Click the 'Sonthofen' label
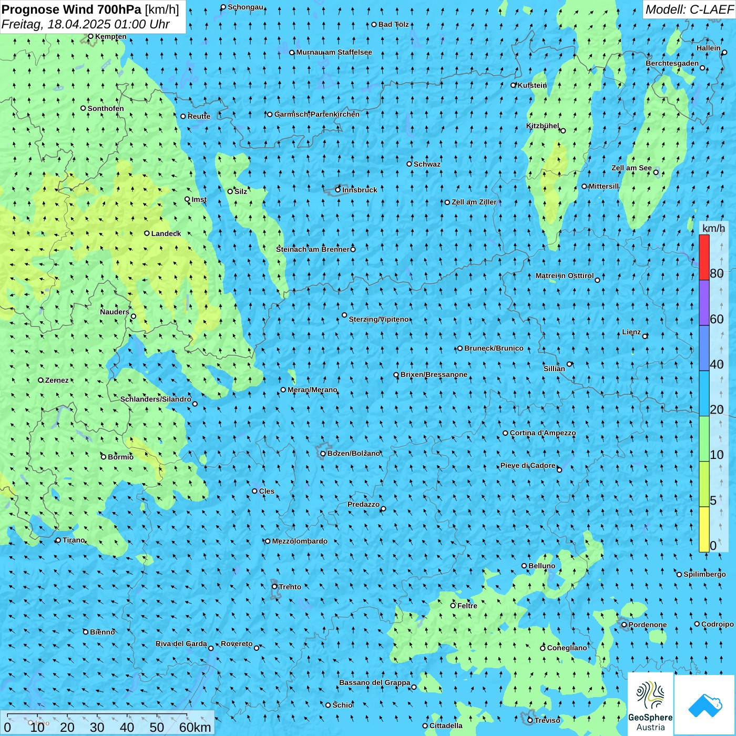736x736 pixels. (x=106, y=108)
